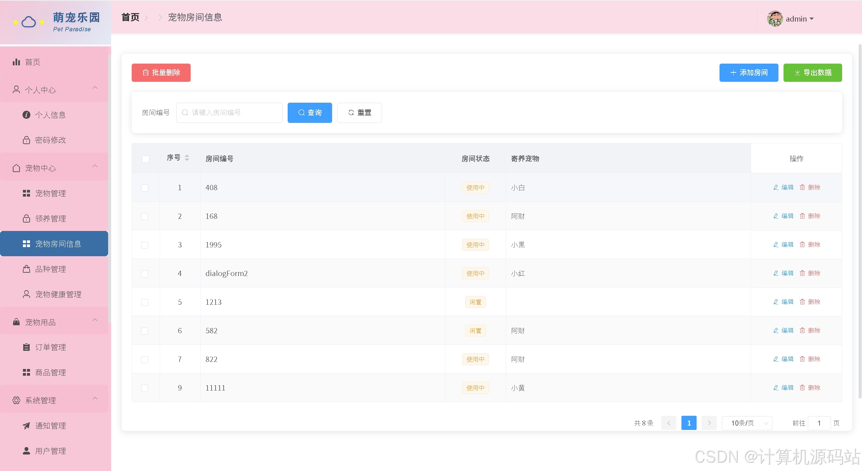Open 密码修改 menu item
The height and width of the screenshot is (471, 862).
tap(54, 140)
